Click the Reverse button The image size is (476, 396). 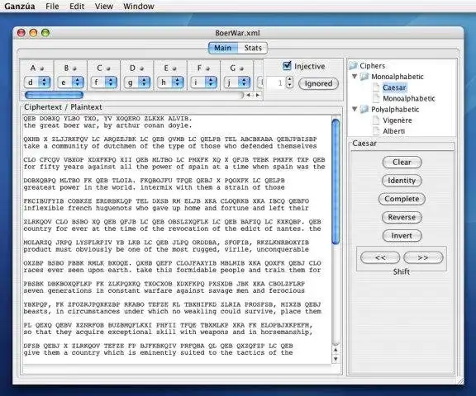coord(402,217)
